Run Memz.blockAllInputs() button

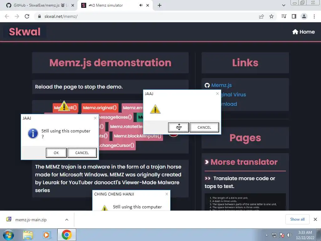pos(138,136)
